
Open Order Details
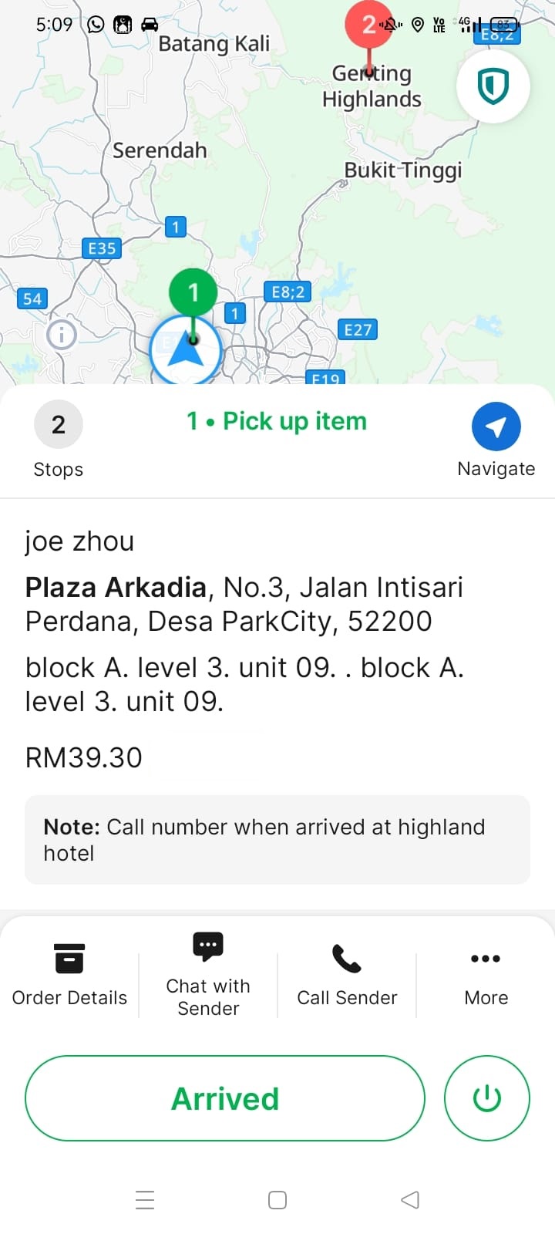tap(69, 975)
